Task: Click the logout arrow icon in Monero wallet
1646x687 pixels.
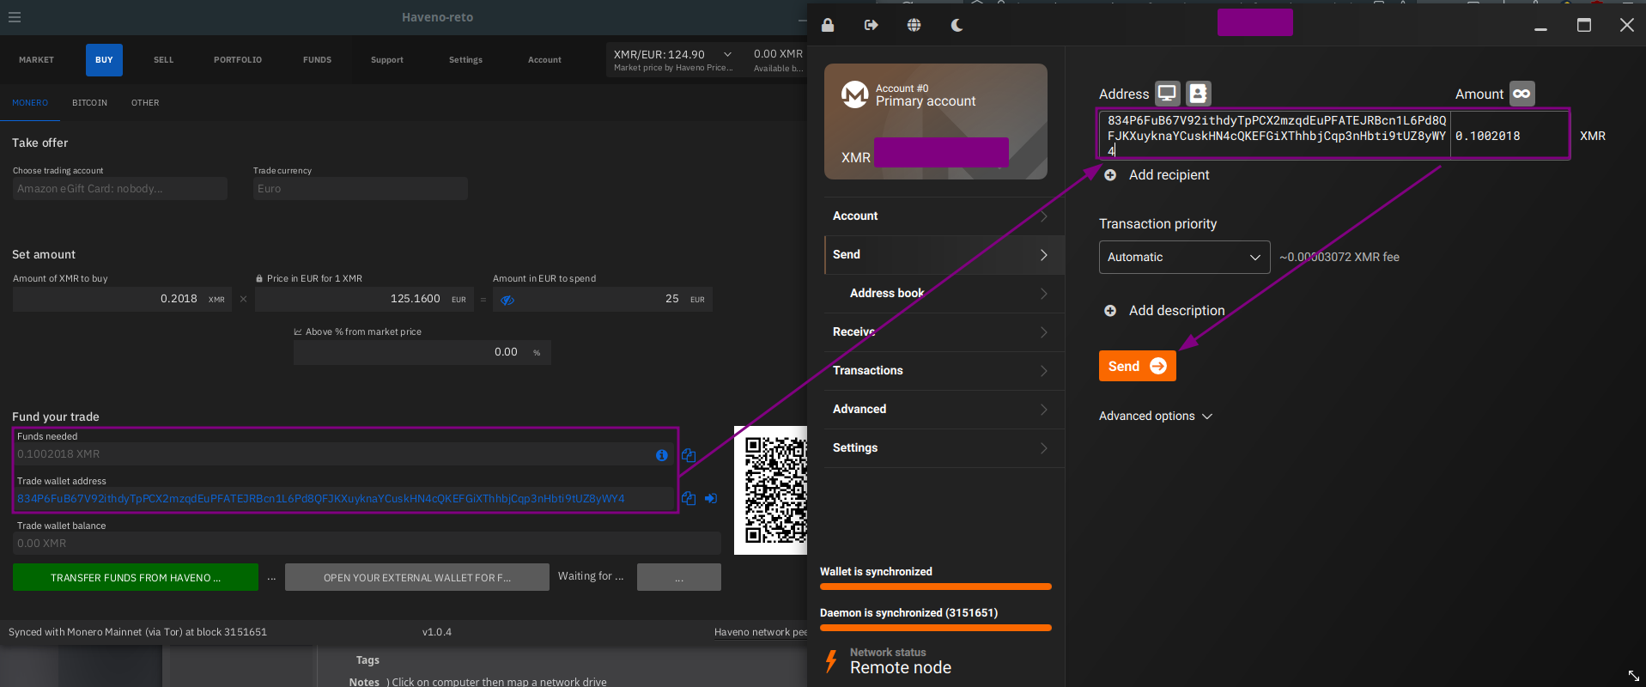Action: click(x=871, y=25)
